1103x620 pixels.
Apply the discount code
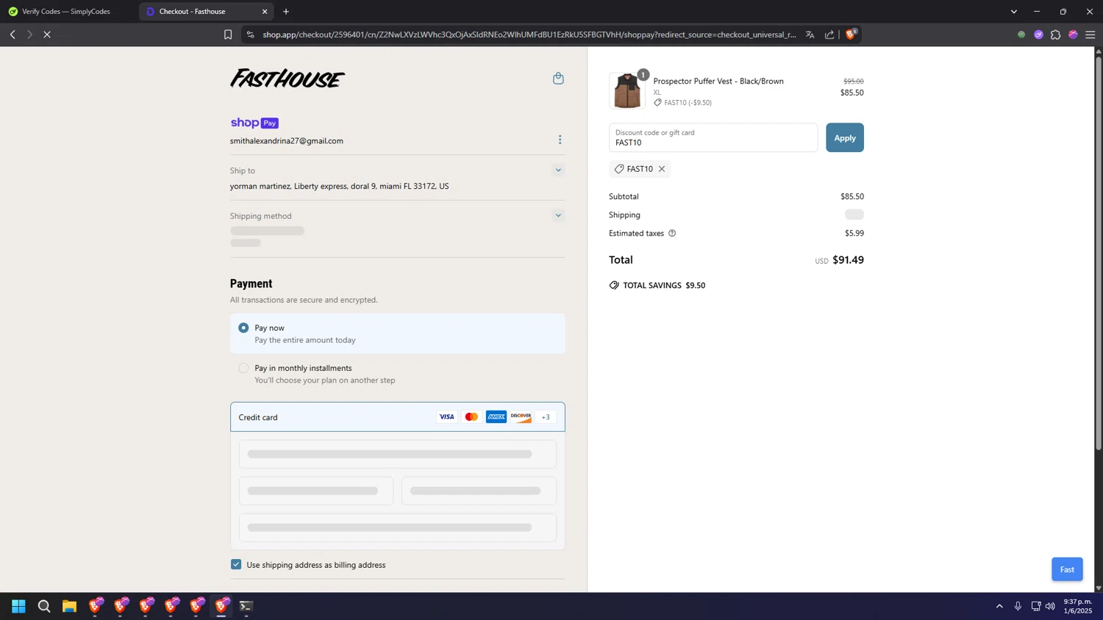[x=845, y=137]
